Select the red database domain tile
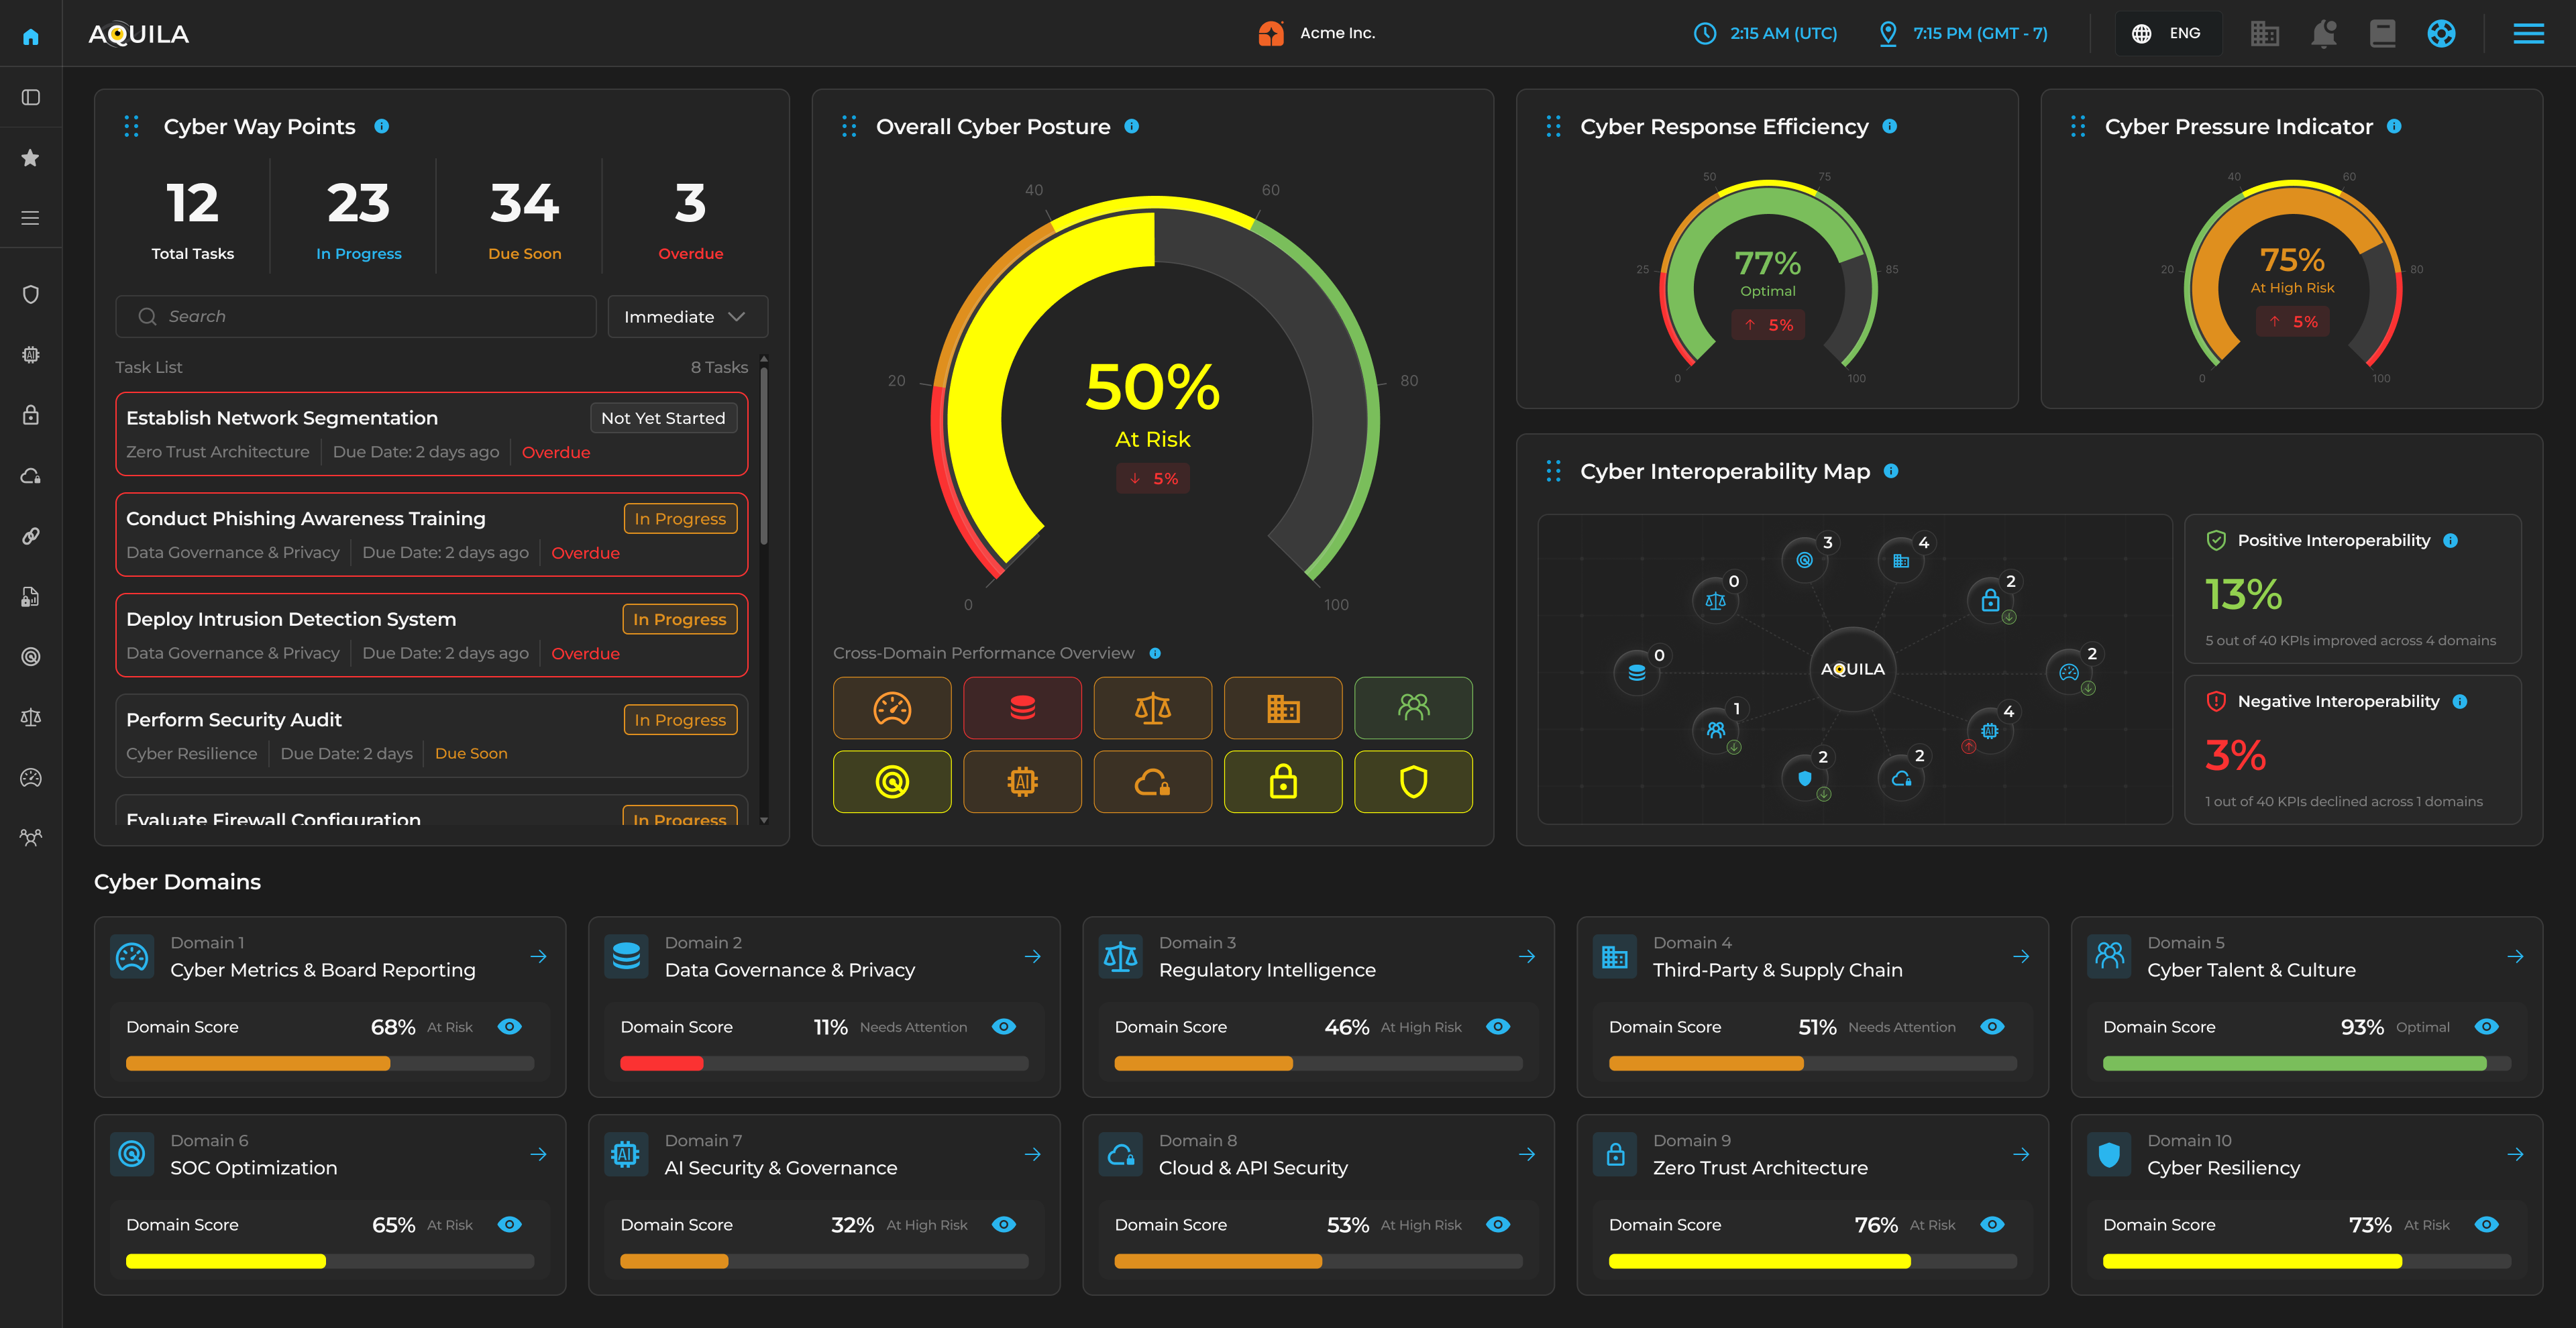 (1022, 708)
